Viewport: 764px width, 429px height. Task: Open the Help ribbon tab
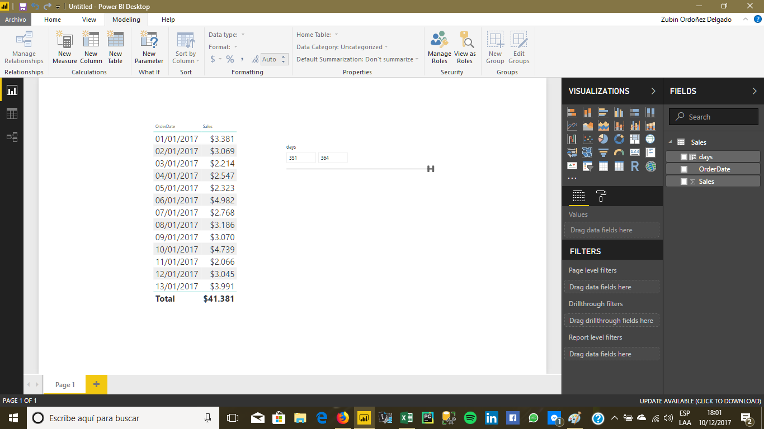168,20
